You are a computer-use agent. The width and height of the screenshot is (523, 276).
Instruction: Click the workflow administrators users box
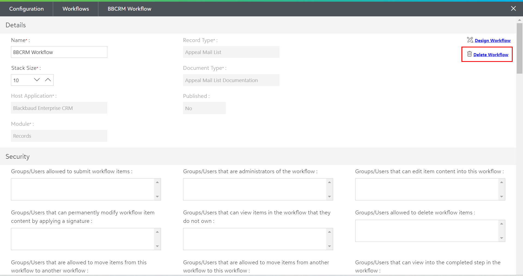[x=255, y=189]
